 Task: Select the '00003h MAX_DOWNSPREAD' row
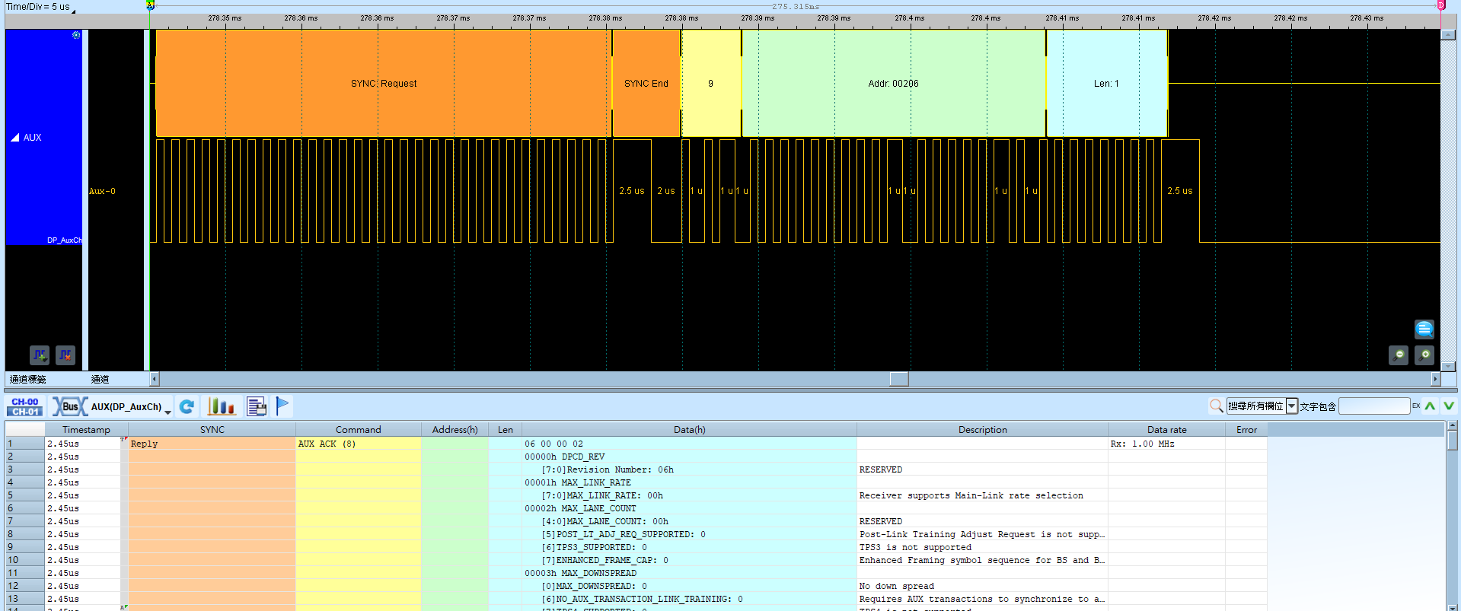tap(690, 573)
